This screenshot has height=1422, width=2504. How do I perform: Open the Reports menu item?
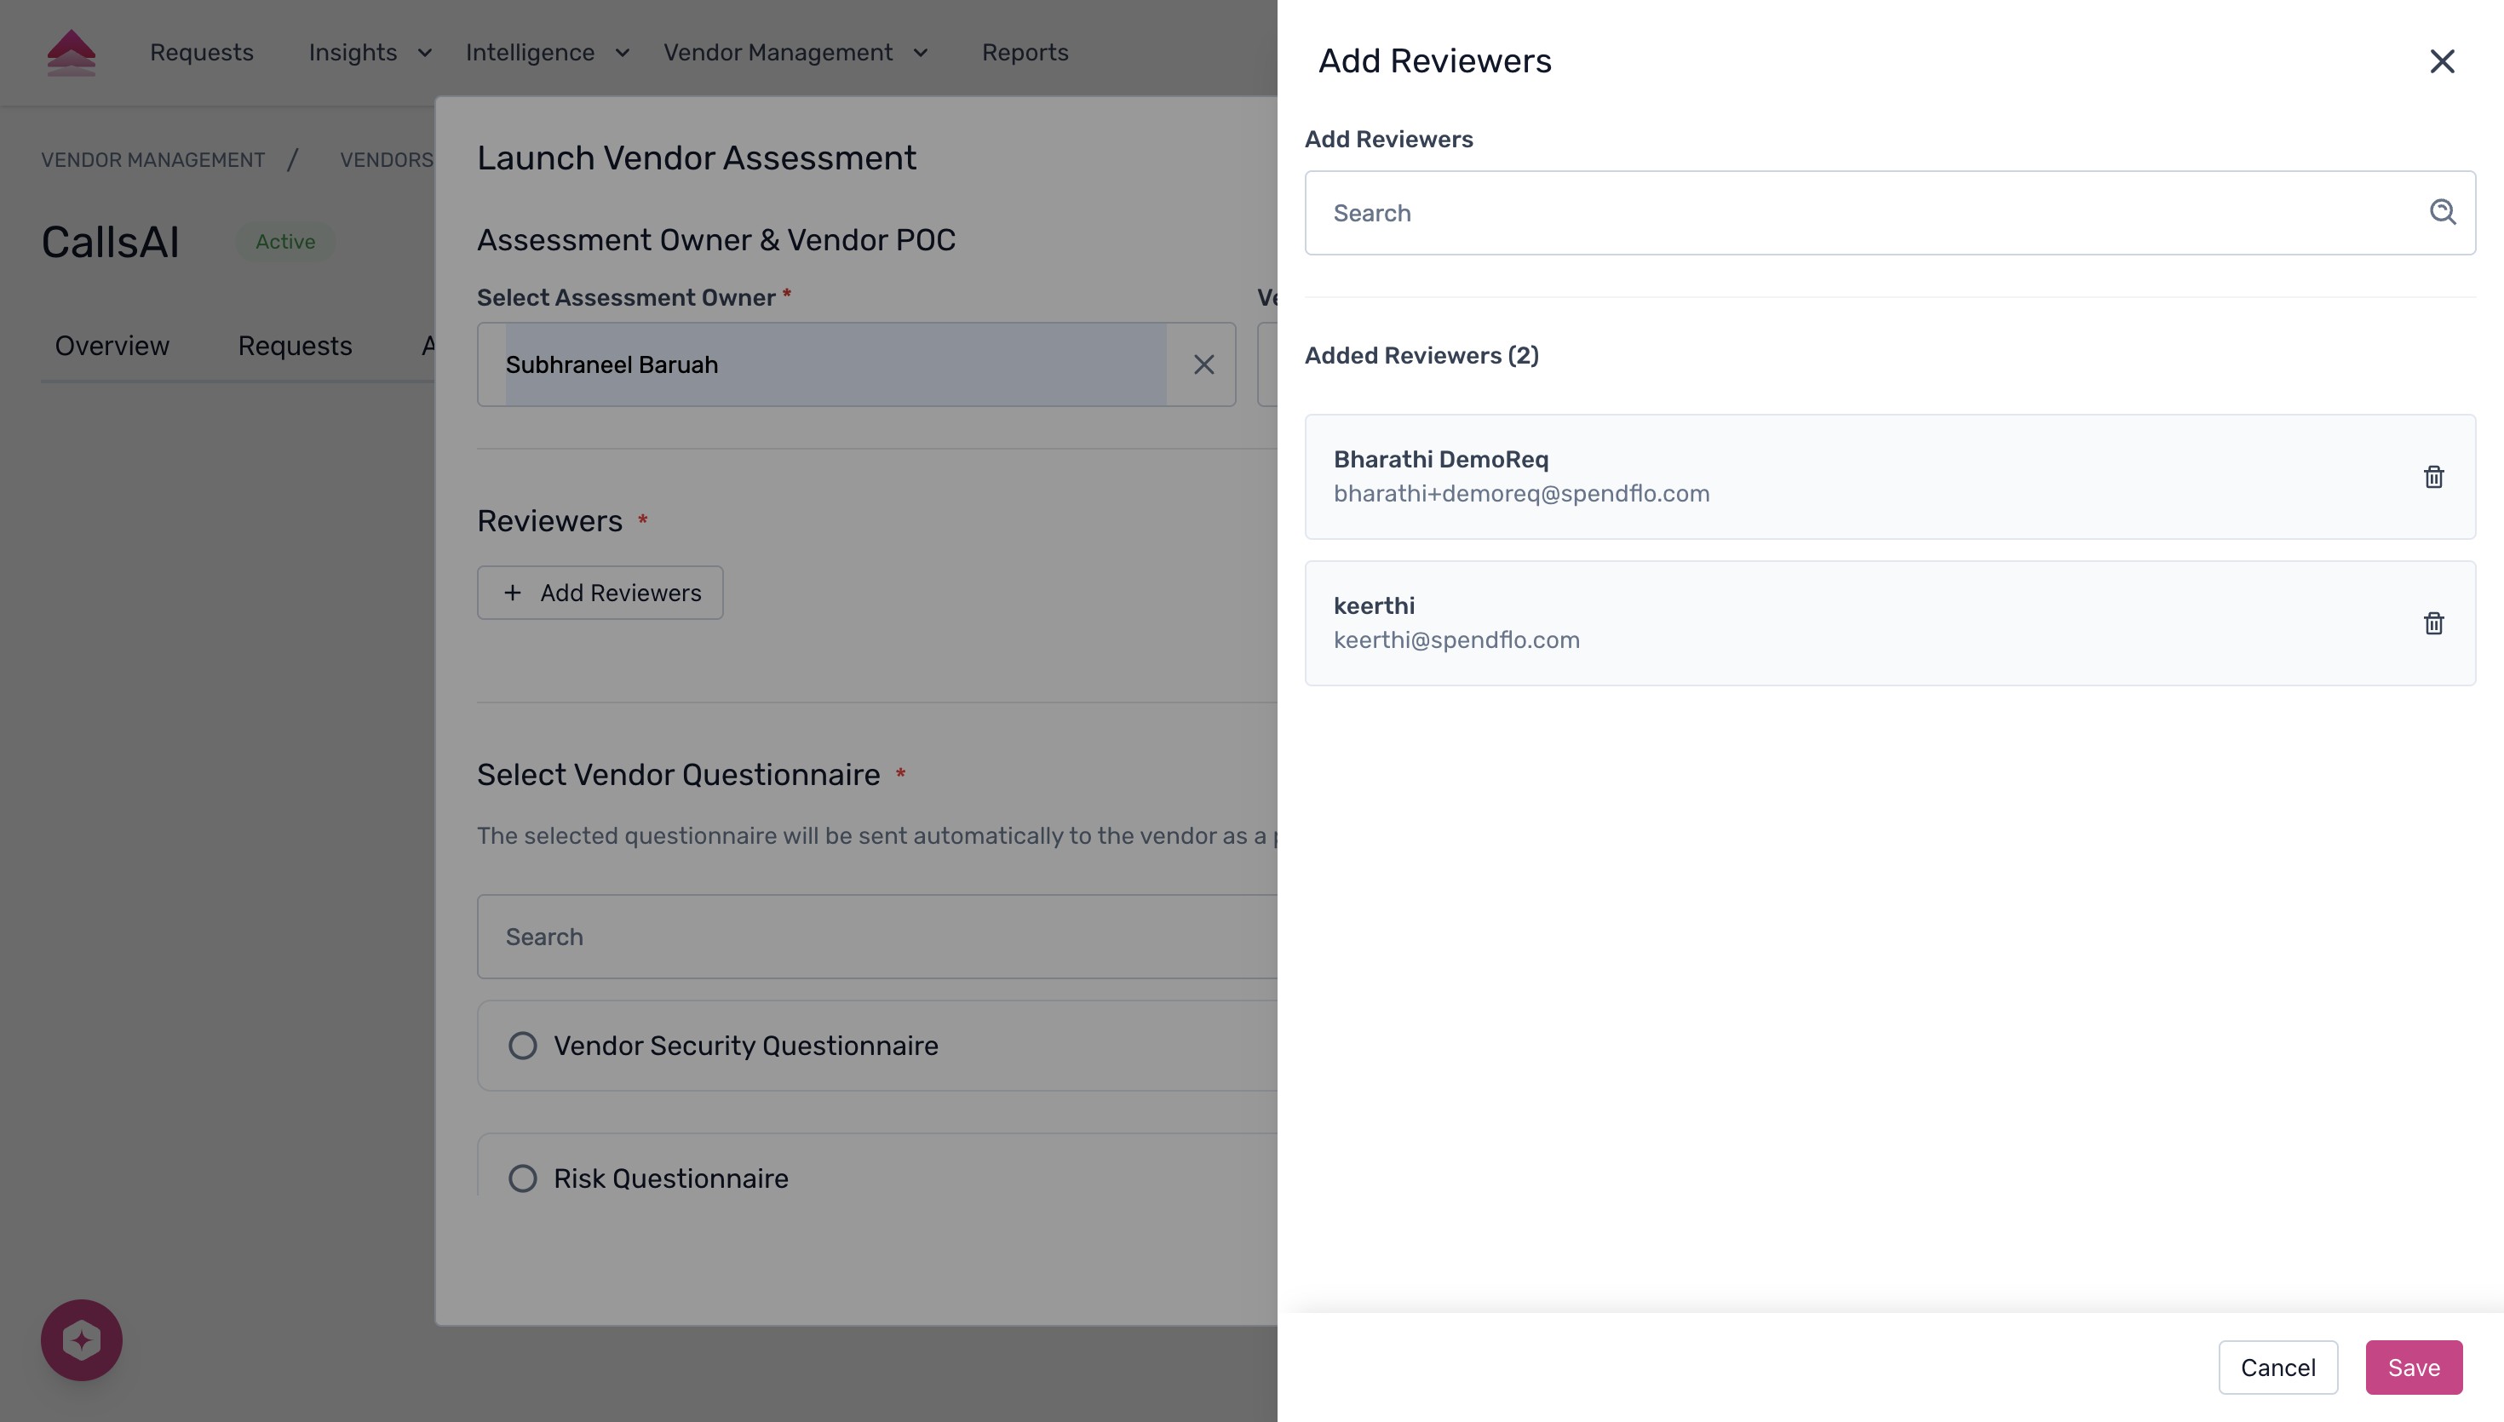[1025, 53]
